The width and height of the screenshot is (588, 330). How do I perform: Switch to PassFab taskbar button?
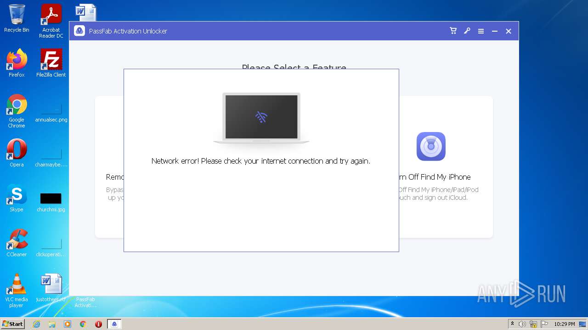pyautogui.click(x=115, y=324)
